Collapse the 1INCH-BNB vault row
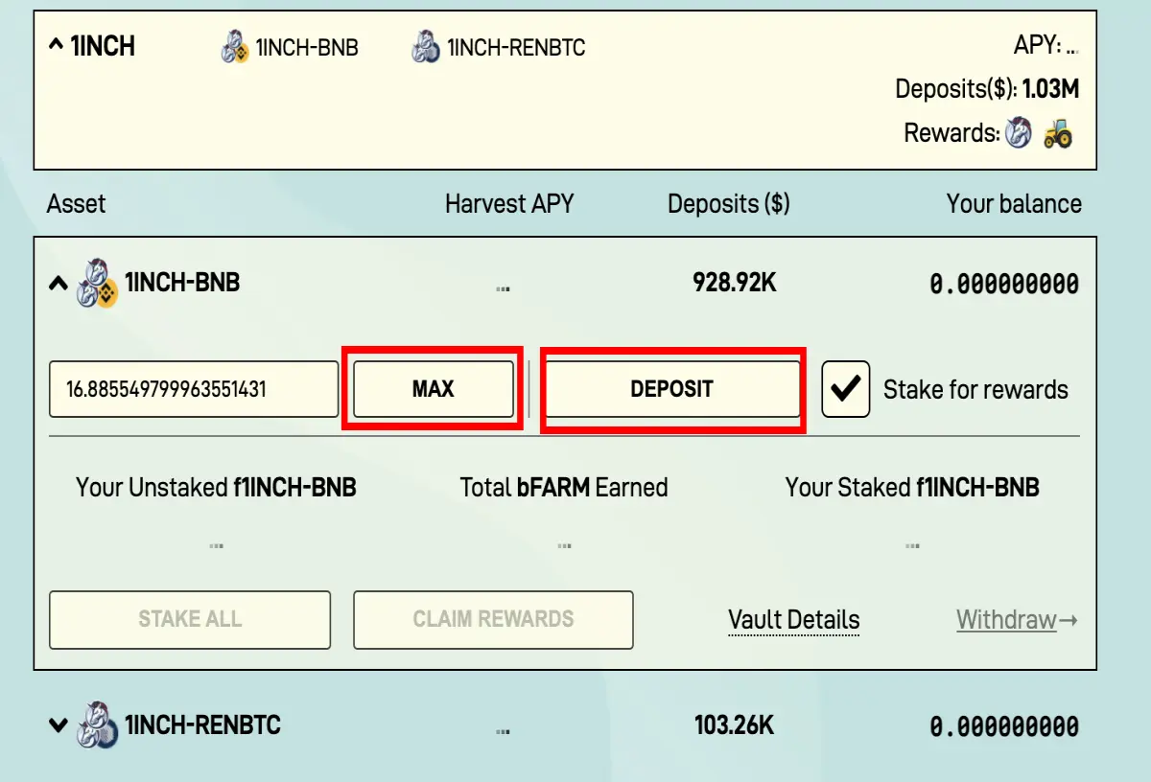 [x=59, y=284]
